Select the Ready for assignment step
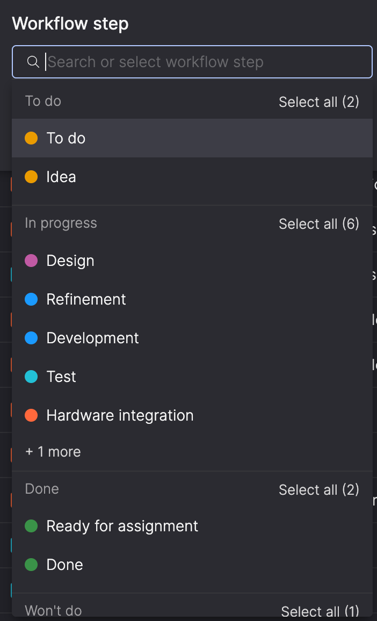The height and width of the screenshot is (621, 377). [122, 526]
